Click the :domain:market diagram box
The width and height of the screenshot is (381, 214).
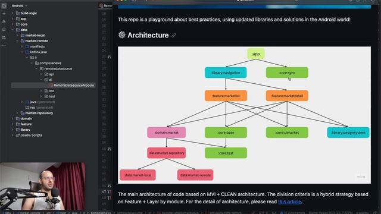167,133
